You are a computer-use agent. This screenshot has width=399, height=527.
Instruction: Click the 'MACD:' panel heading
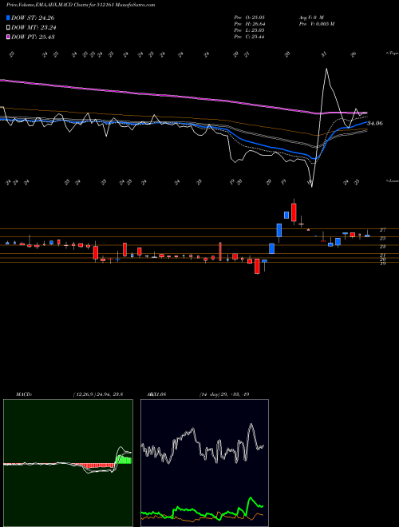click(x=24, y=394)
